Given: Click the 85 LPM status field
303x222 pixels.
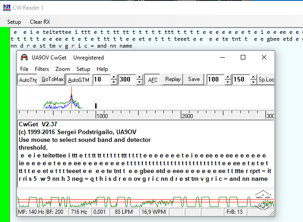Looking at the screenshot, I should 124,212.
